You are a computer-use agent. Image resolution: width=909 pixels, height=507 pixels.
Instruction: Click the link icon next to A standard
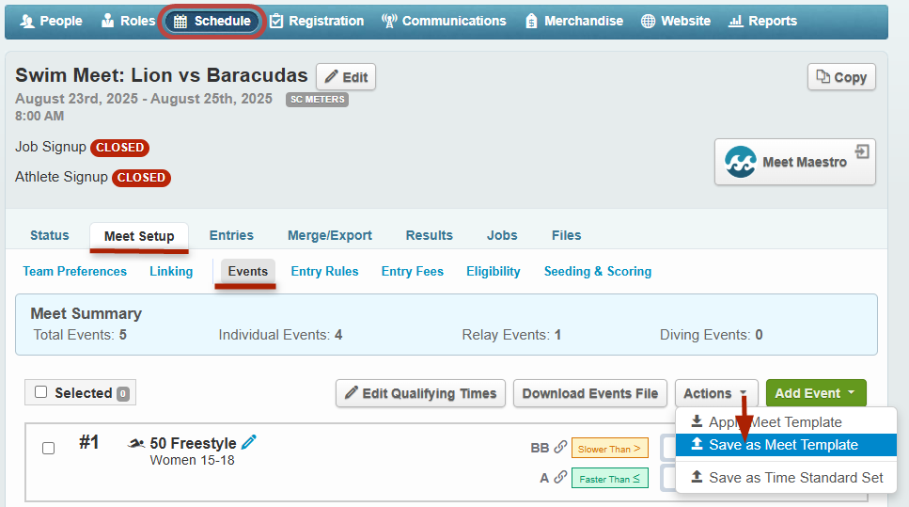pyautogui.click(x=560, y=478)
